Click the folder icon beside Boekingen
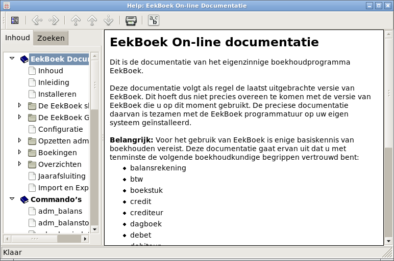Viewport: 394px width, 261px height. tap(32, 153)
